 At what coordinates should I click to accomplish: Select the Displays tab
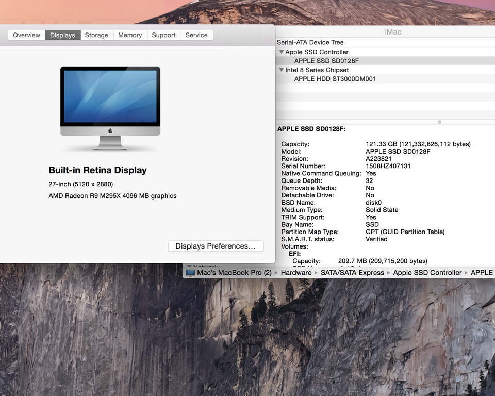(62, 35)
